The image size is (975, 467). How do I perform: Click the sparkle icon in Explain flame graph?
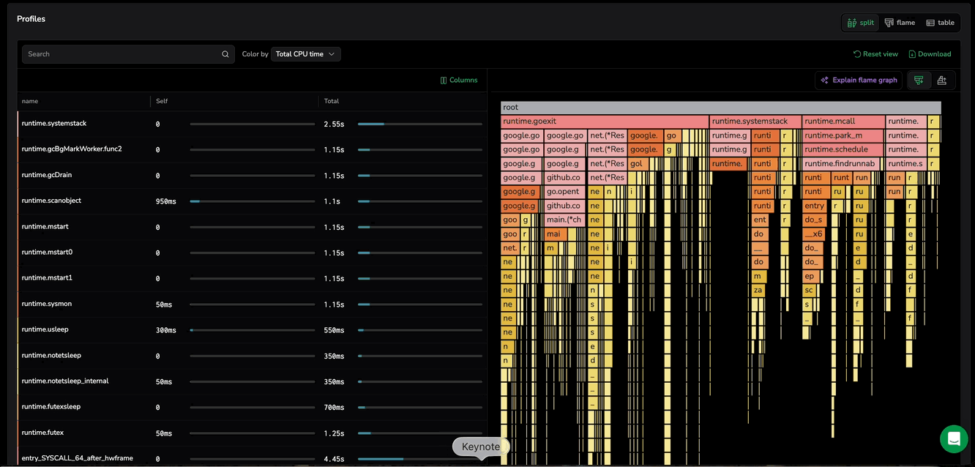coord(825,81)
